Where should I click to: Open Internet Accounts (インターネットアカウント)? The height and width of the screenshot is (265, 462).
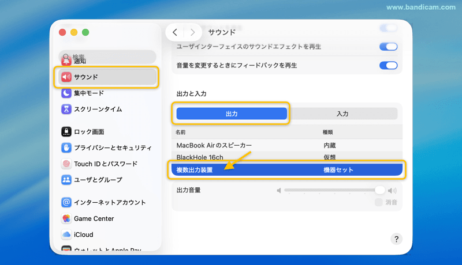tap(103, 202)
